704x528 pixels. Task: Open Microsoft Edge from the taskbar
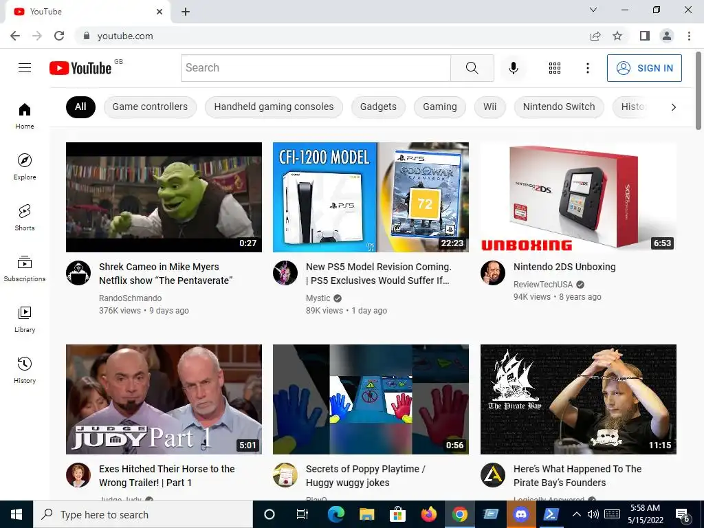[x=335, y=514]
